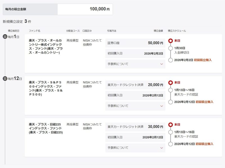
Task: Click the 100,000円 monthly total amount field
Action: point(85,9)
